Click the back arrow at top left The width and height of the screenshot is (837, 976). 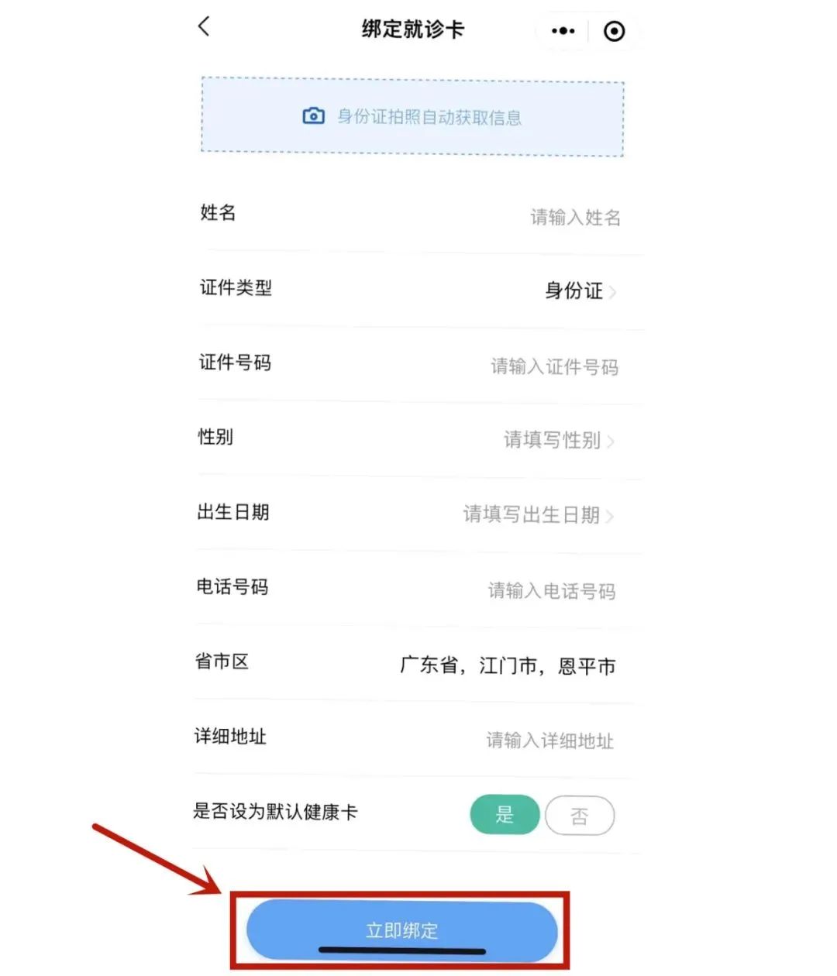[x=203, y=27]
